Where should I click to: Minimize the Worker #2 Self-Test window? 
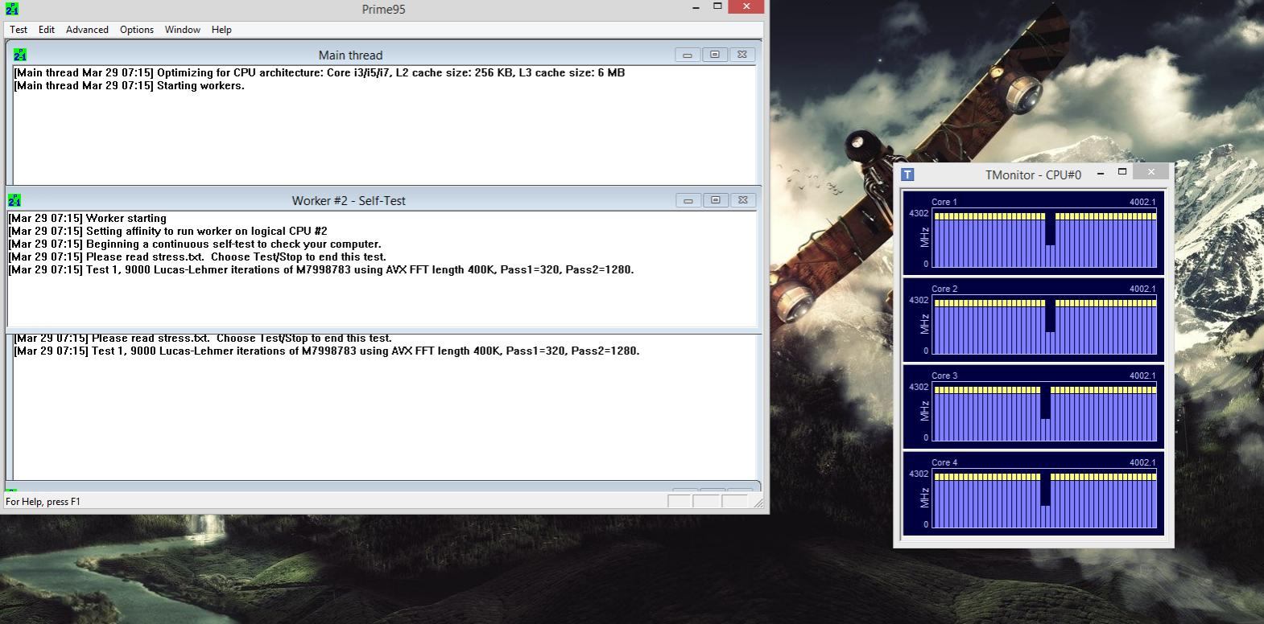(x=688, y=200)
